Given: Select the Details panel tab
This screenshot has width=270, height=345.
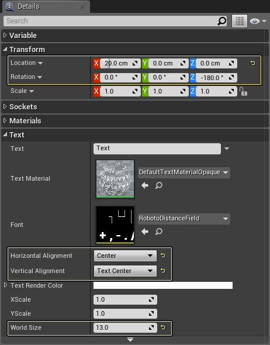Looking at the screenshot, I should 46,6.
